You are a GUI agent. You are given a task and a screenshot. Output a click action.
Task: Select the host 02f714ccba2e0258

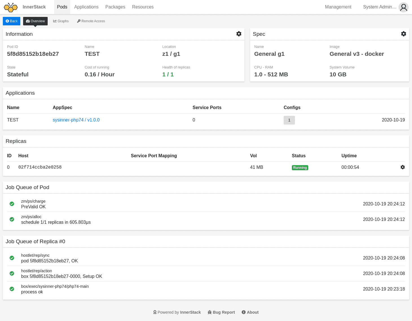[x=40, y=167]
